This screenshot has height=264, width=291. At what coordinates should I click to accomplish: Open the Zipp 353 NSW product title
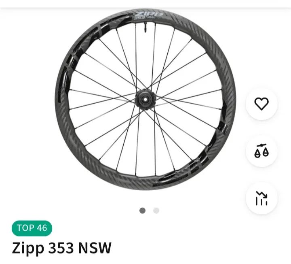coord(61,247)
